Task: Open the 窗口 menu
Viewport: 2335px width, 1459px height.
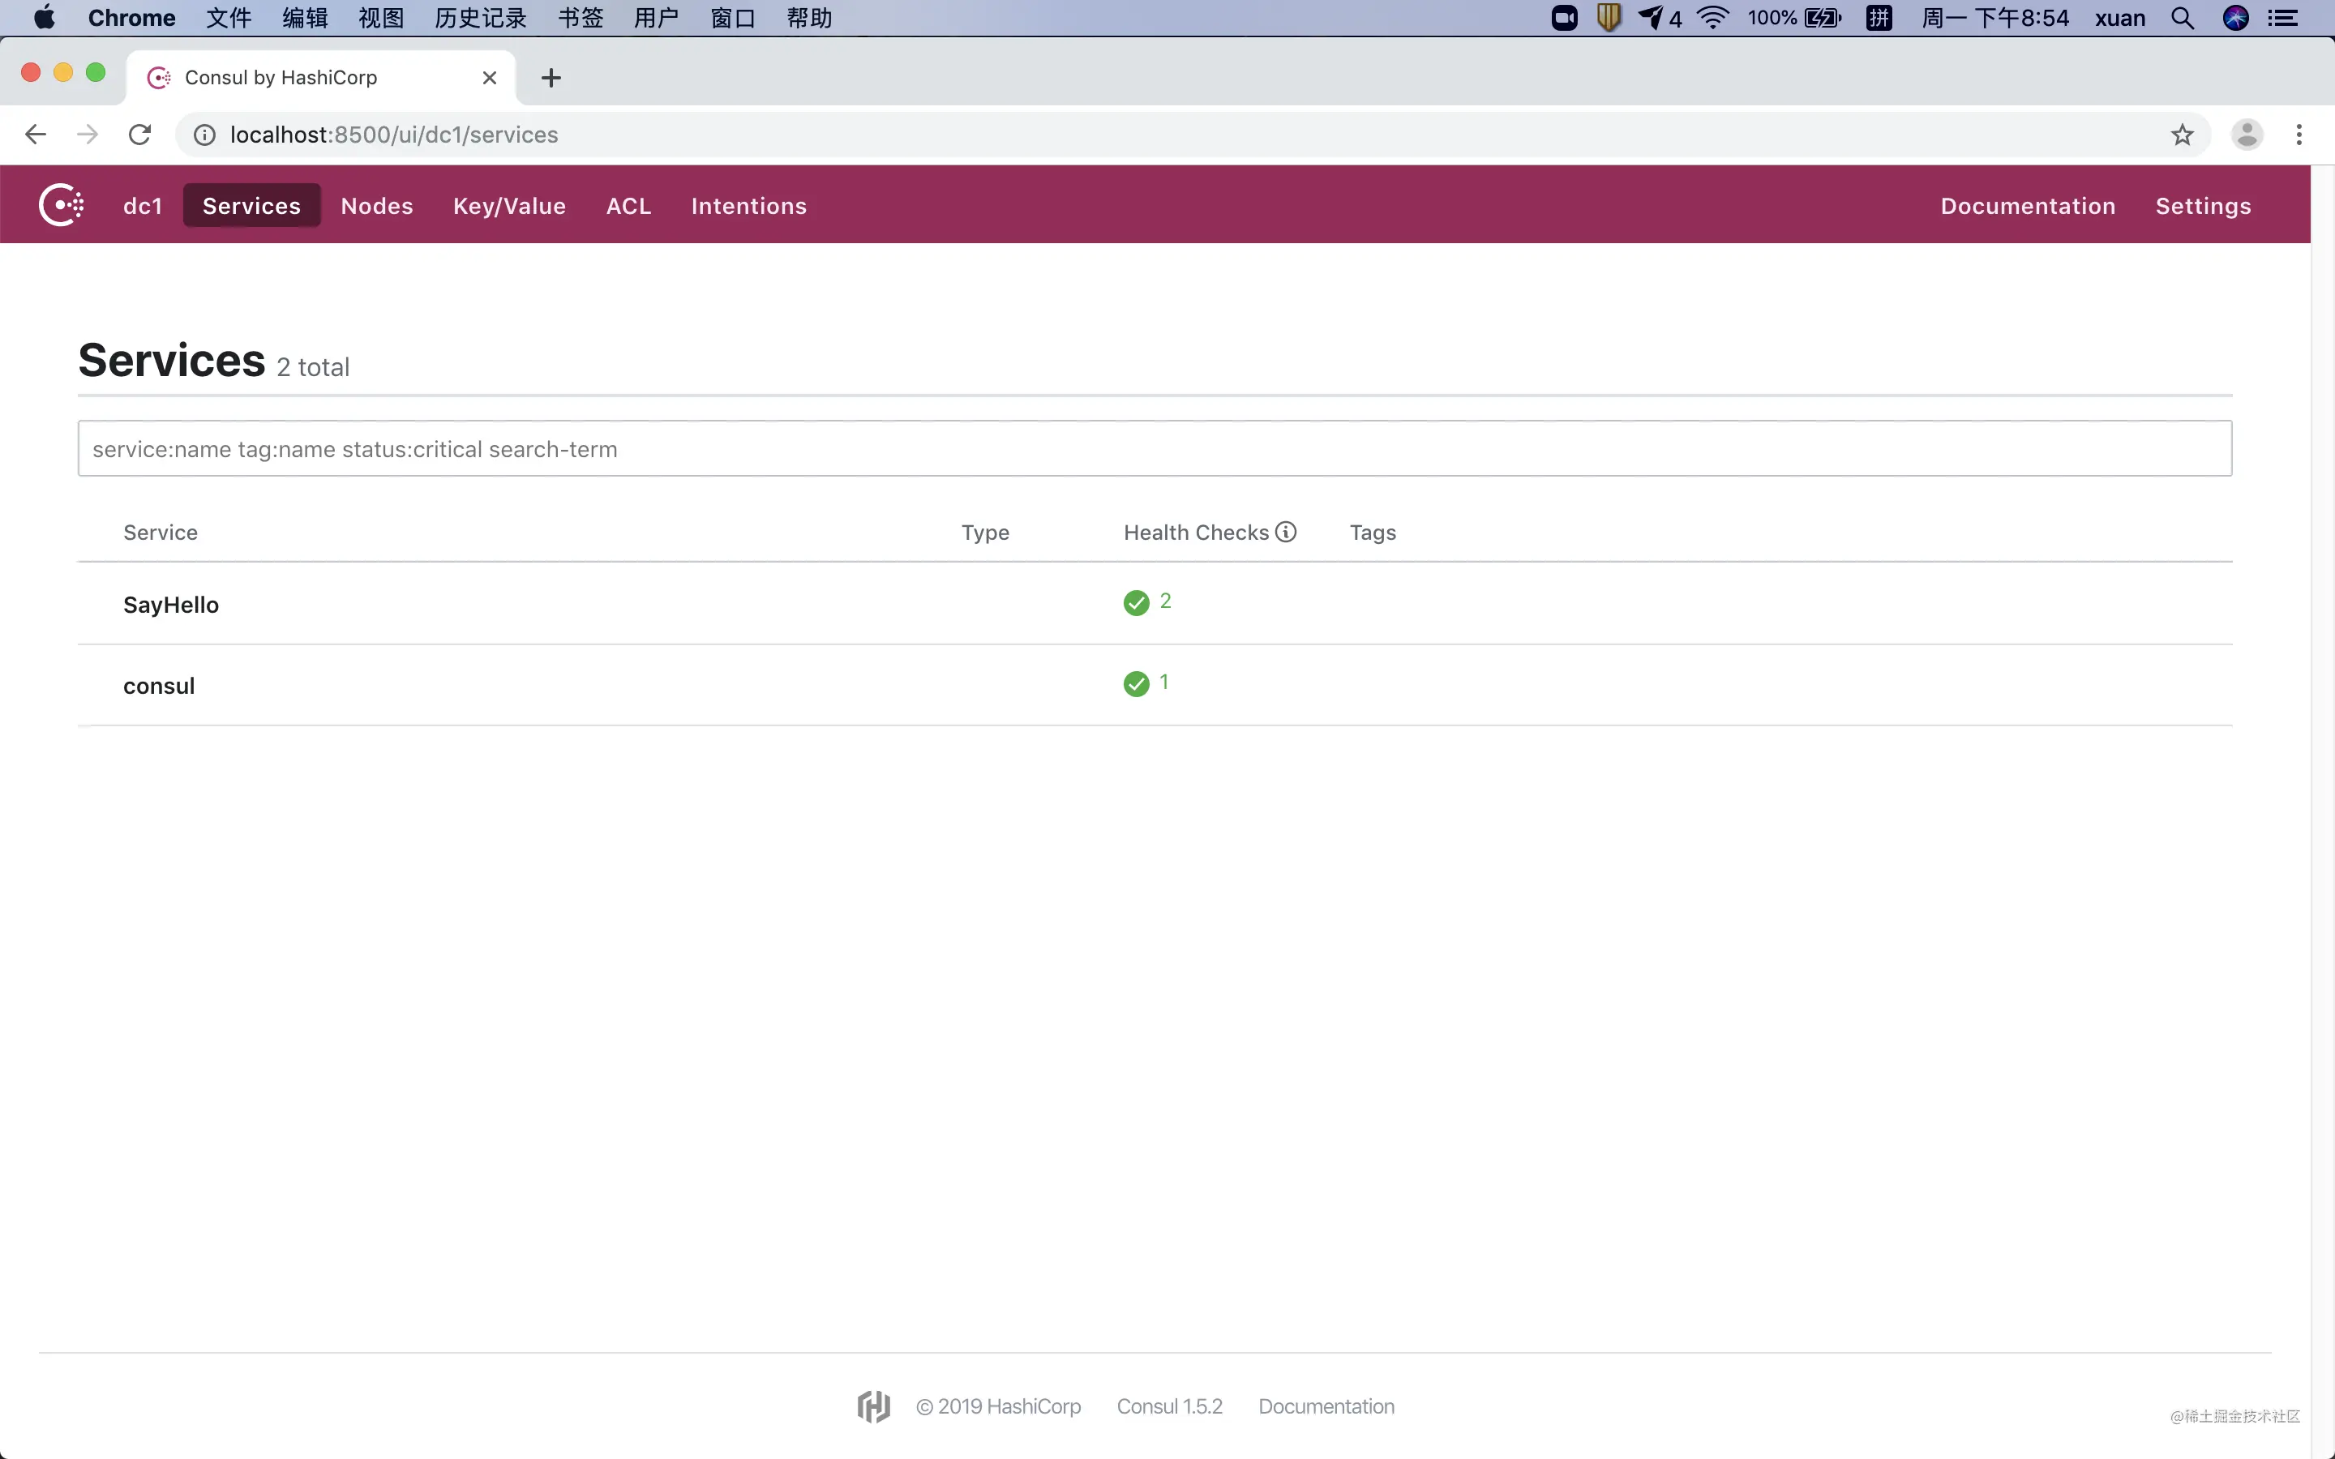Action: [x=732, y=17]
